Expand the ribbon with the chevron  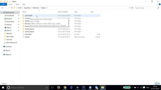tap(157, 4)
